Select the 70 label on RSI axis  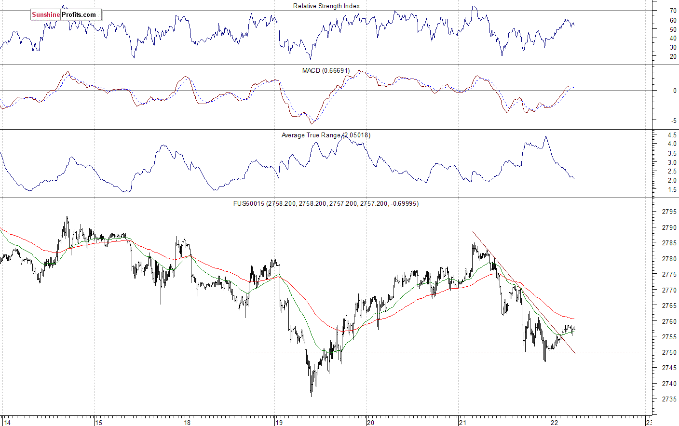click(673, 11)
